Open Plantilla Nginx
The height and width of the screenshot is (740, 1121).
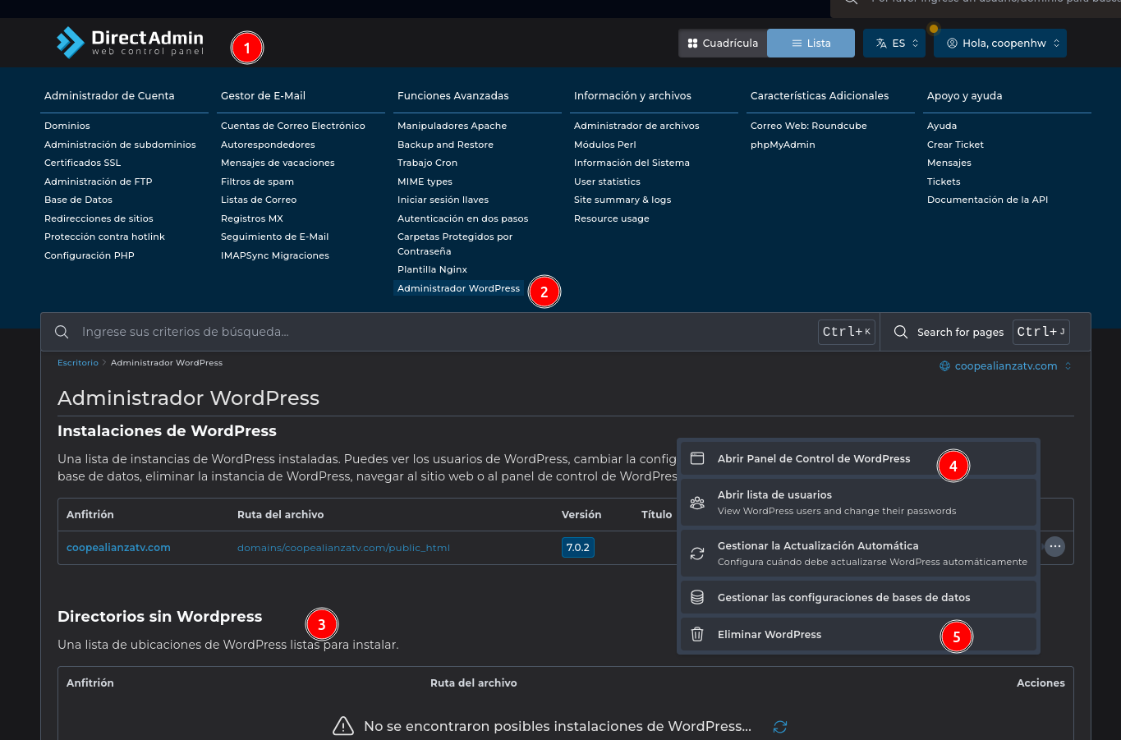pyautogui.click(x=432, y=269)
